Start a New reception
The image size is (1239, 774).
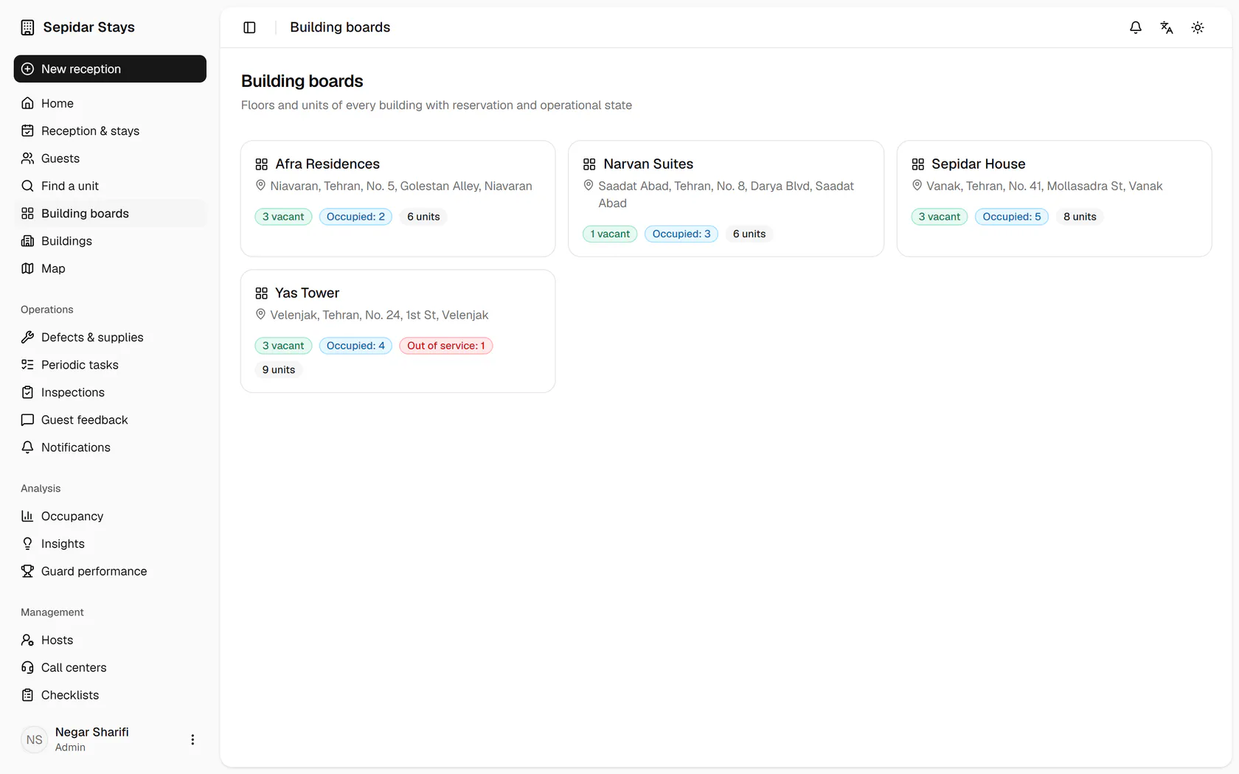click(x=110, y=69)
